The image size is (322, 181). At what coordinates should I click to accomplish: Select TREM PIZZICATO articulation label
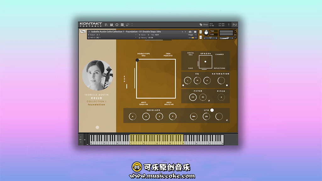tap(168, 55)
